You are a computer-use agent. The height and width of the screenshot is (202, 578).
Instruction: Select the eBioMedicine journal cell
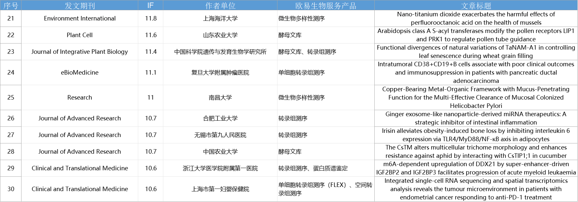tap(80, 73)
